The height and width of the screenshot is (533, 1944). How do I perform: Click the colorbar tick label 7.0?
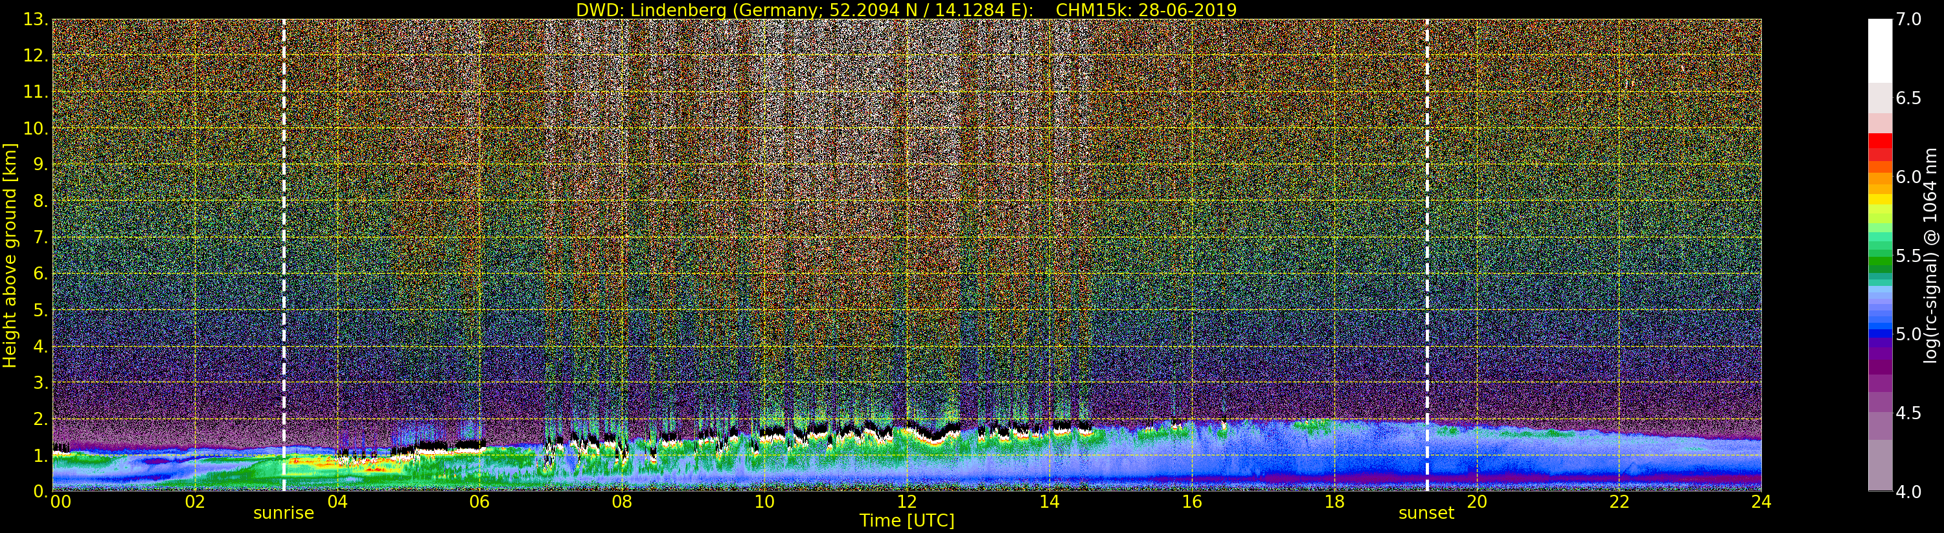pos(1908,19)
